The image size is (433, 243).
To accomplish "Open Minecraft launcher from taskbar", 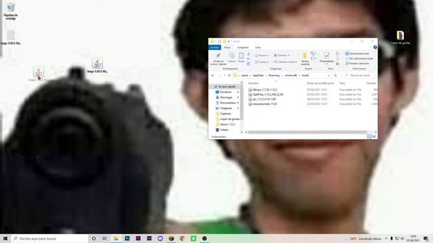I will (x=171, y=238).
